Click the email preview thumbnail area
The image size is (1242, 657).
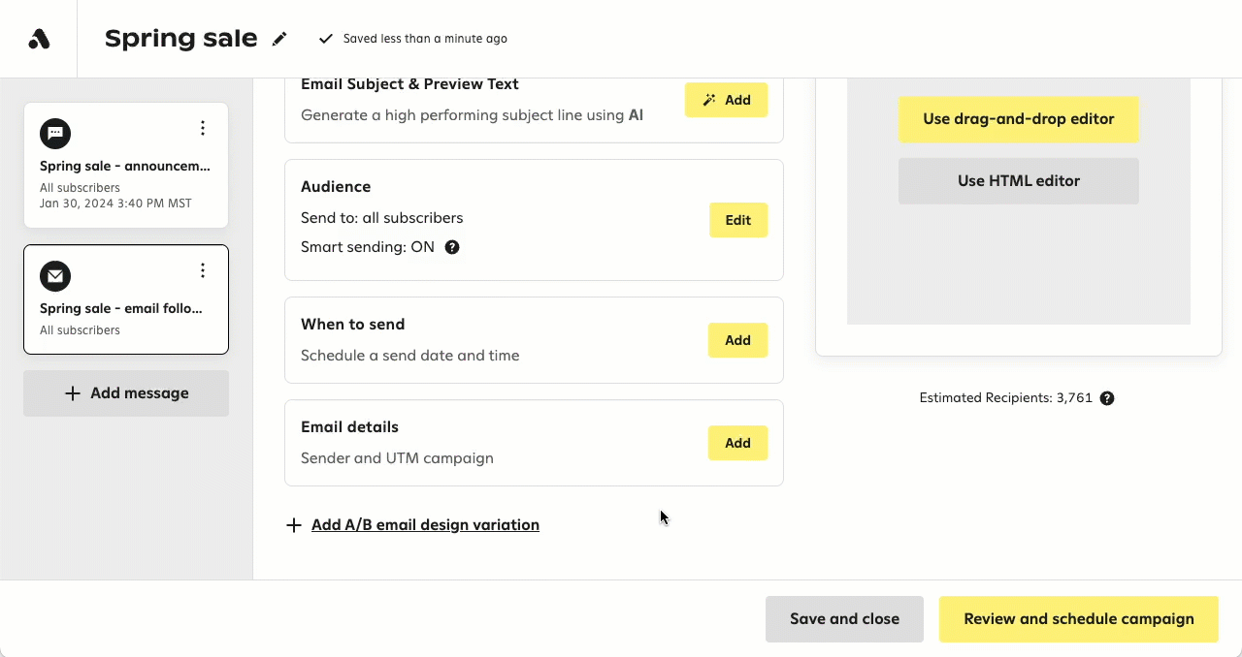[x=1019, y=271]
